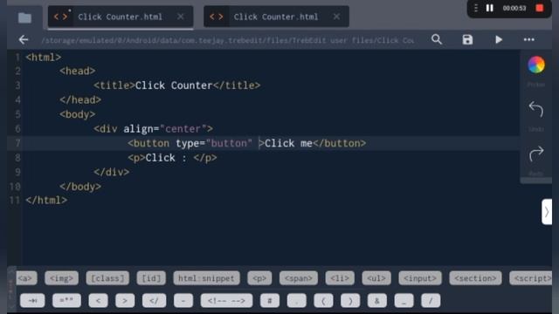Image resolution: width=559 pixels, height=314 pixels.
Task: Insert the <ul> tag snippet
Action: tap(376, 278)
